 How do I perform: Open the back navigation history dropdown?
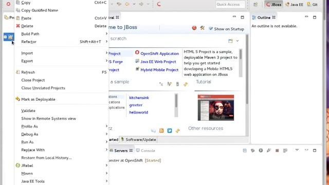(x=134, y=4)
